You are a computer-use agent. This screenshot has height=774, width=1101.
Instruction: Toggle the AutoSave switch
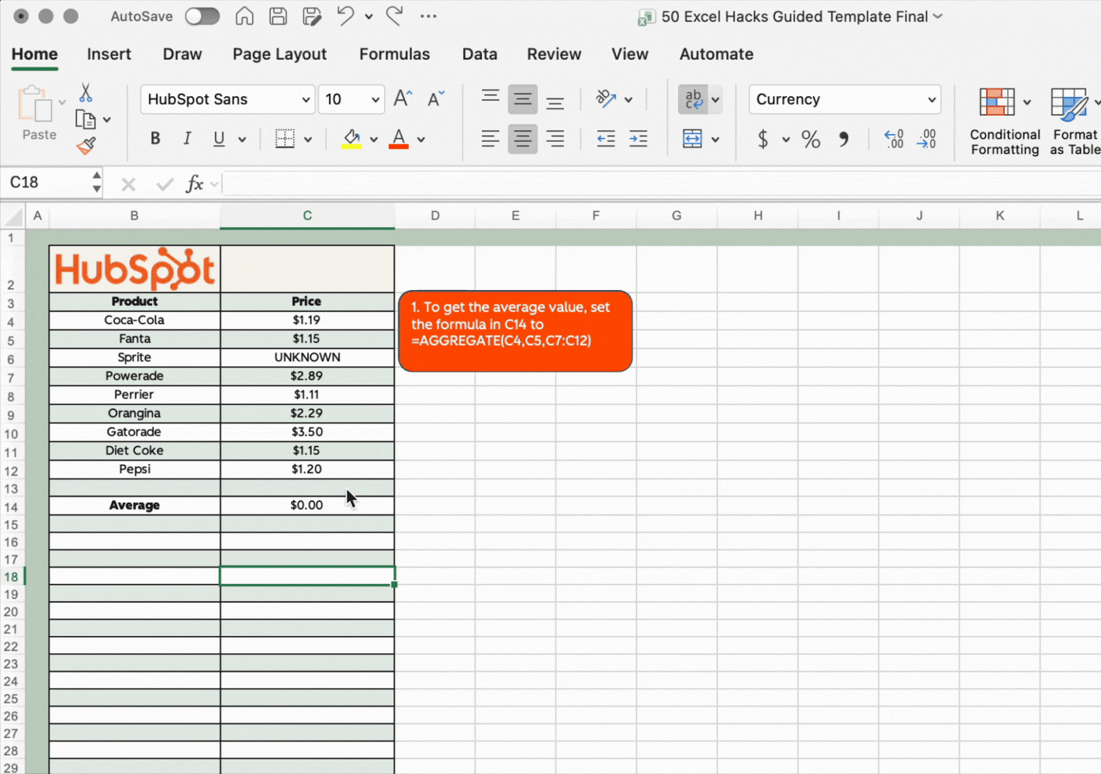(202, 16)
